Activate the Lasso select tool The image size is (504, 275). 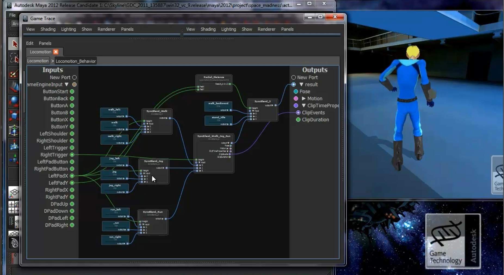click(14, 58)
